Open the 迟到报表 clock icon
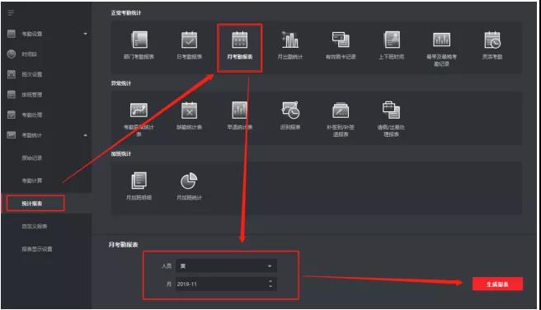The image size is (541, 310). pos(290,110)
